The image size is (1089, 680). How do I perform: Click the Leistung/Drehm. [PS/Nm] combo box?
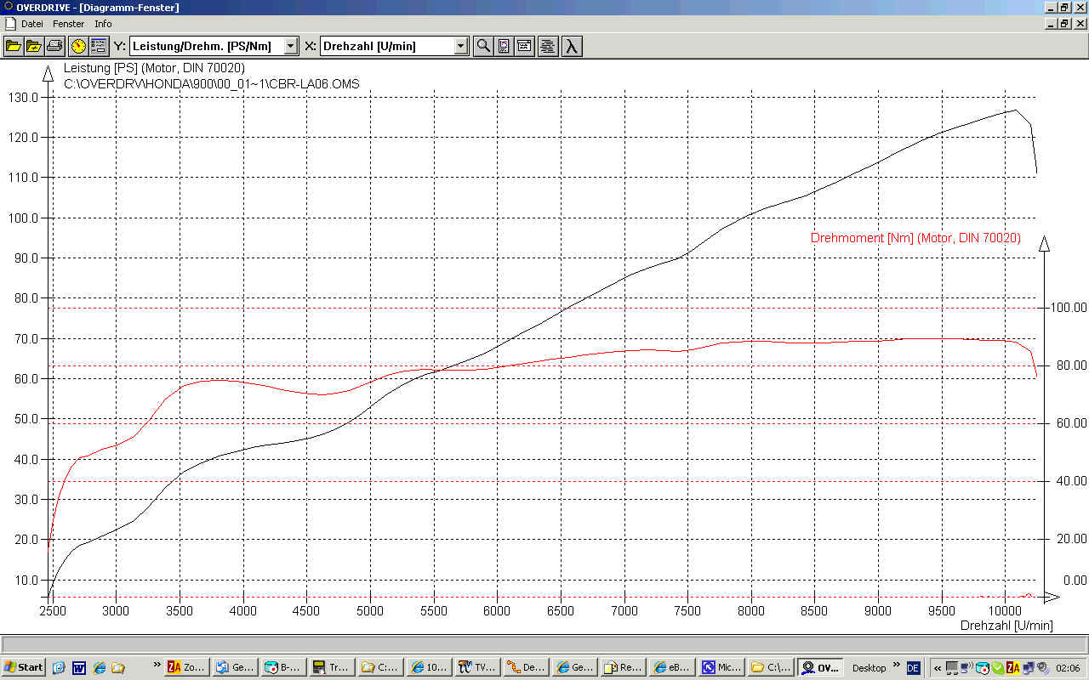click(x=214, y=46)
